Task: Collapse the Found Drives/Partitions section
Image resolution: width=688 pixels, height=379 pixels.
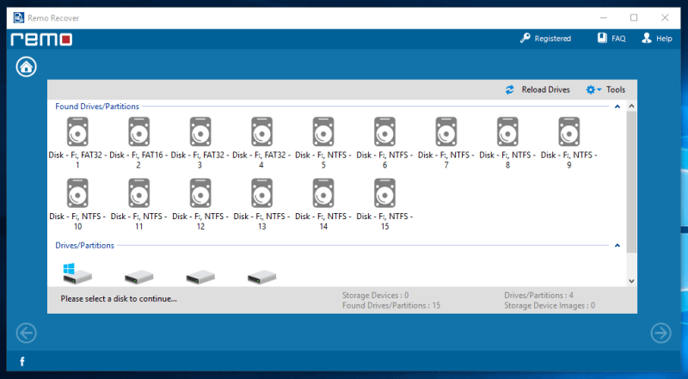Action: point(617,107)
